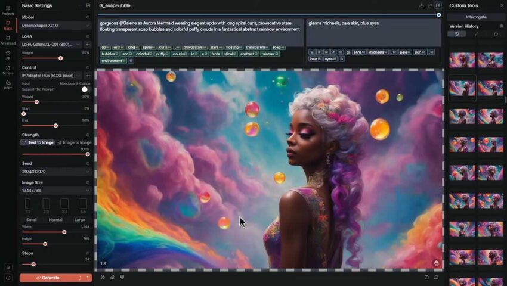Viewport: 507px width, 286px height.
Task: Choose the Large image size preset
Action: pyautogui.click(x=79, y=220)
